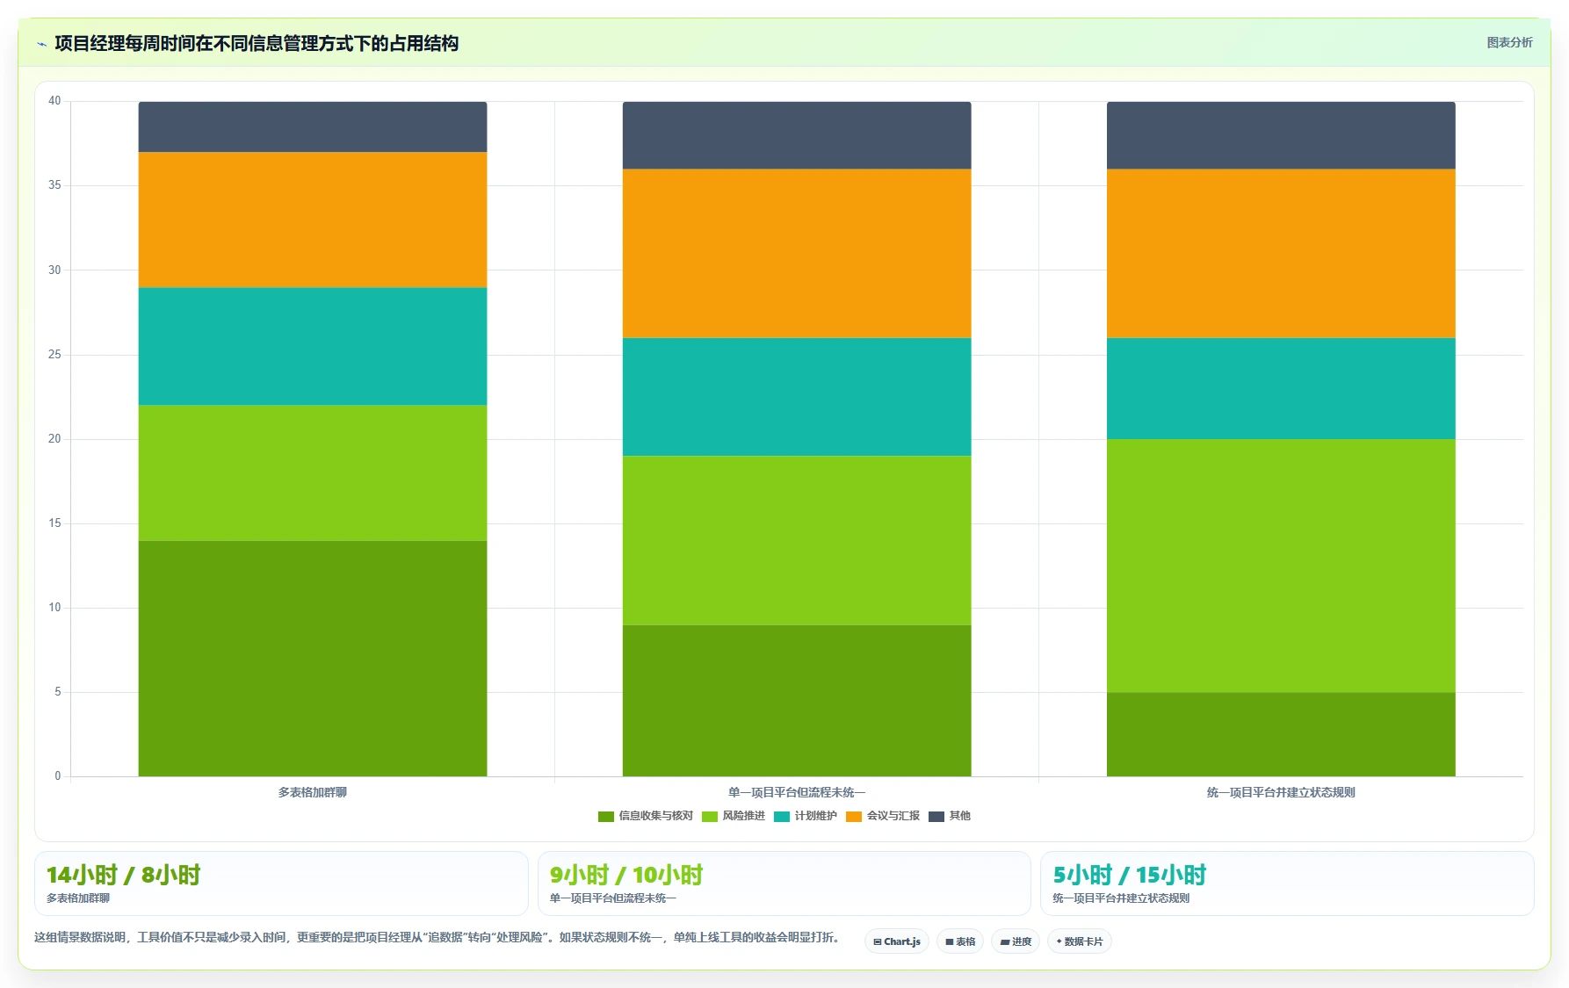Click orange 会议与汇报 segment in 多表格加群聊 bar

(313, 220)
